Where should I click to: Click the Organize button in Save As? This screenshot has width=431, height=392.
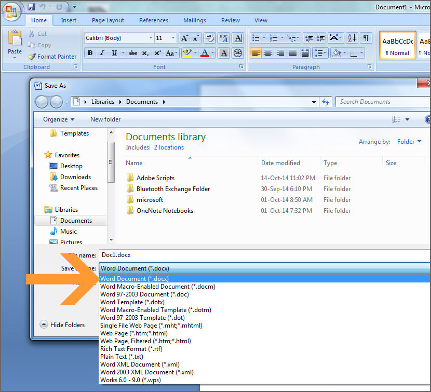tap(59, 119)
